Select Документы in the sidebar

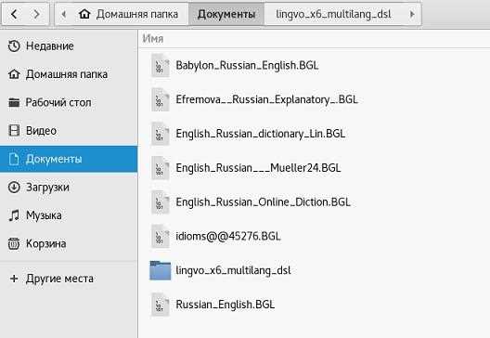pos(69,159)
